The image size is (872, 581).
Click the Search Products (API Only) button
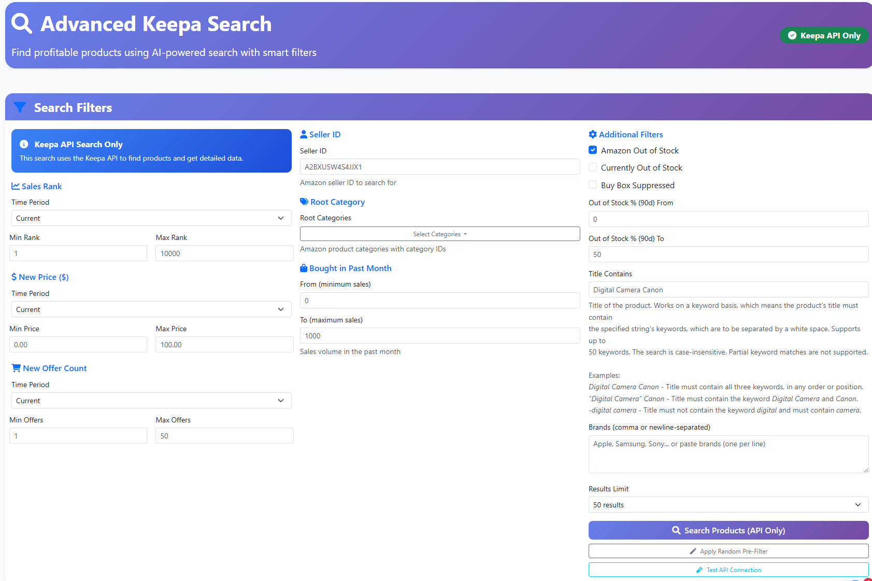click(x=728, y=530)
